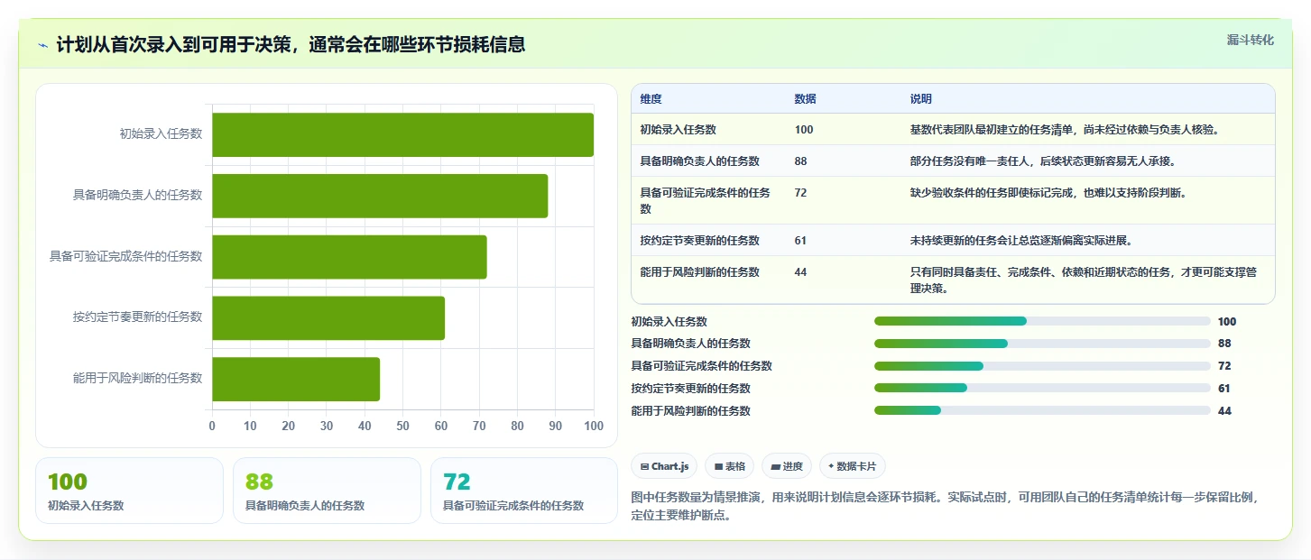
Task: Click the 具备明确负责人的任务数 chart bar
Action: [380, 196]
